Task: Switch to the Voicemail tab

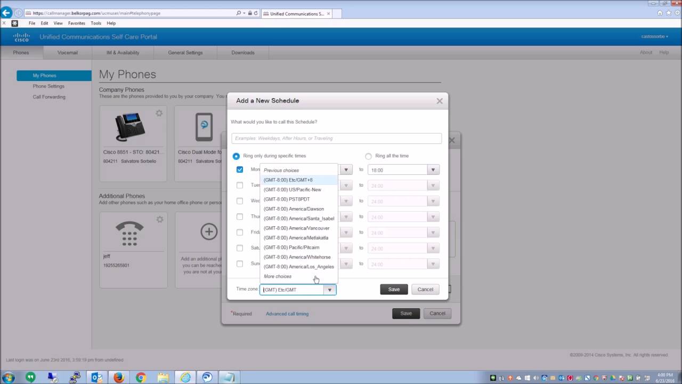Action: point(68,53)
